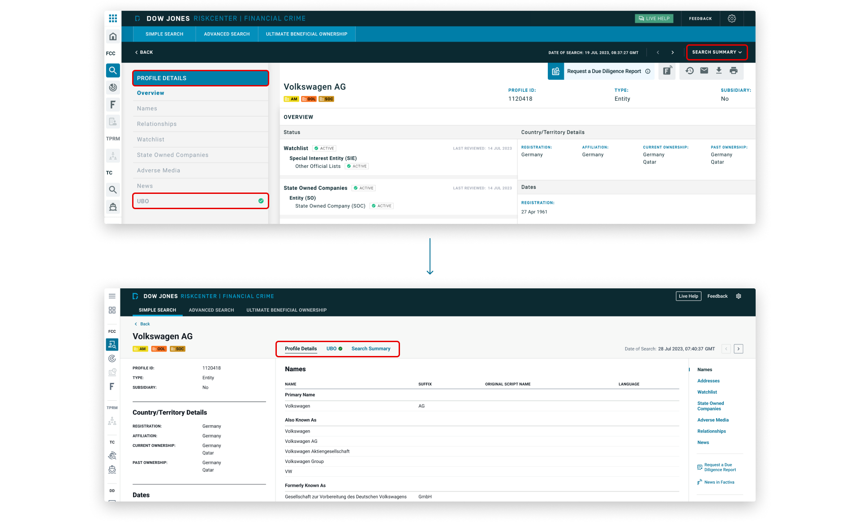Open Names in left Profile Details panel
The image size is (860, 523).
[x=200, y=108]
